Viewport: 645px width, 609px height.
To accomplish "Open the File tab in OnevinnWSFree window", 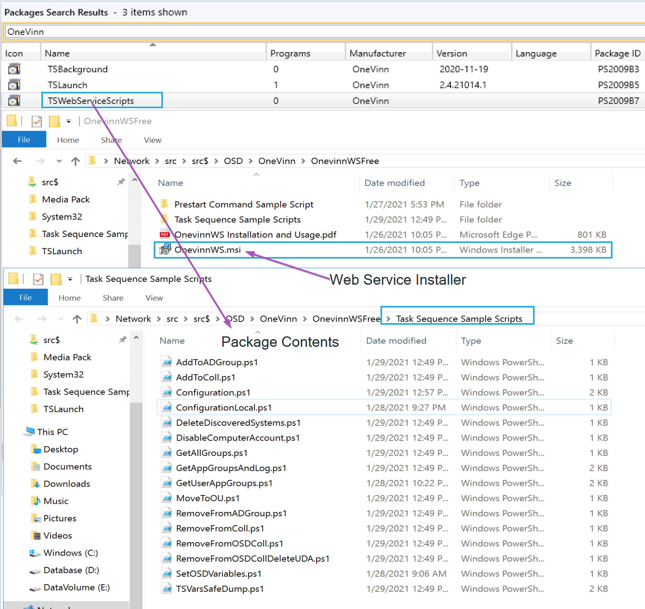I will coord(24,140).
